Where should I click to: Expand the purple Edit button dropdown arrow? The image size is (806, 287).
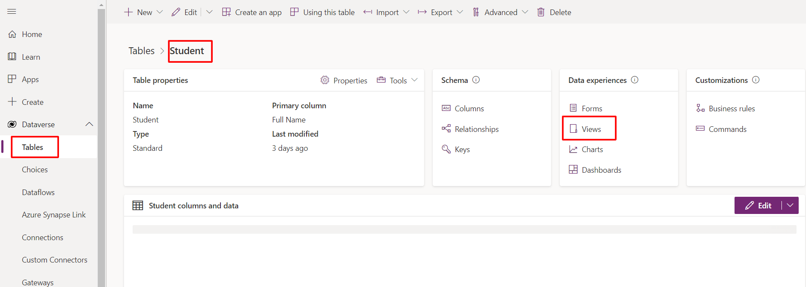point(790,205)
